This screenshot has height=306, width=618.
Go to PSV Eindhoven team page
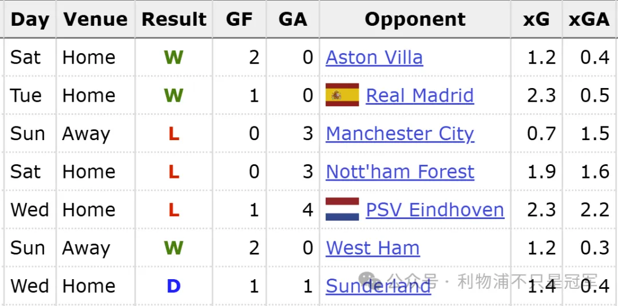(435, 210)
